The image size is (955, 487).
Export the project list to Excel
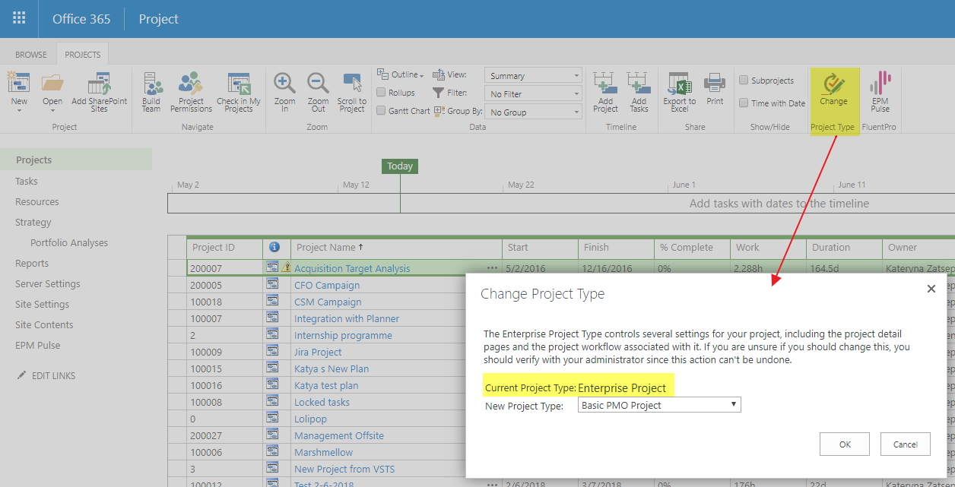[679, 93]
